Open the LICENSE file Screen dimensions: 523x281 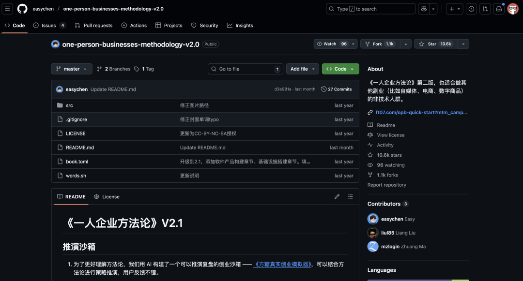click(76, 133)
